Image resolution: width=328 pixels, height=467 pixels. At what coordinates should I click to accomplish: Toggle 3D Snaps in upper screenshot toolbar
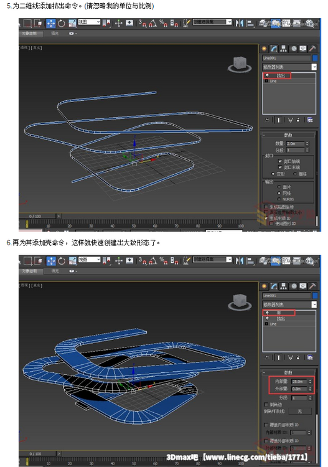tap(143, 23)
